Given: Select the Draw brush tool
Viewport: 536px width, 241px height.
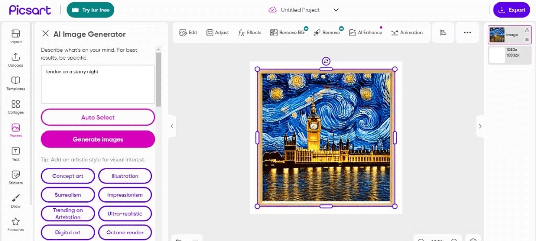Looking at the screenshot, I should [x=16, y=200].
